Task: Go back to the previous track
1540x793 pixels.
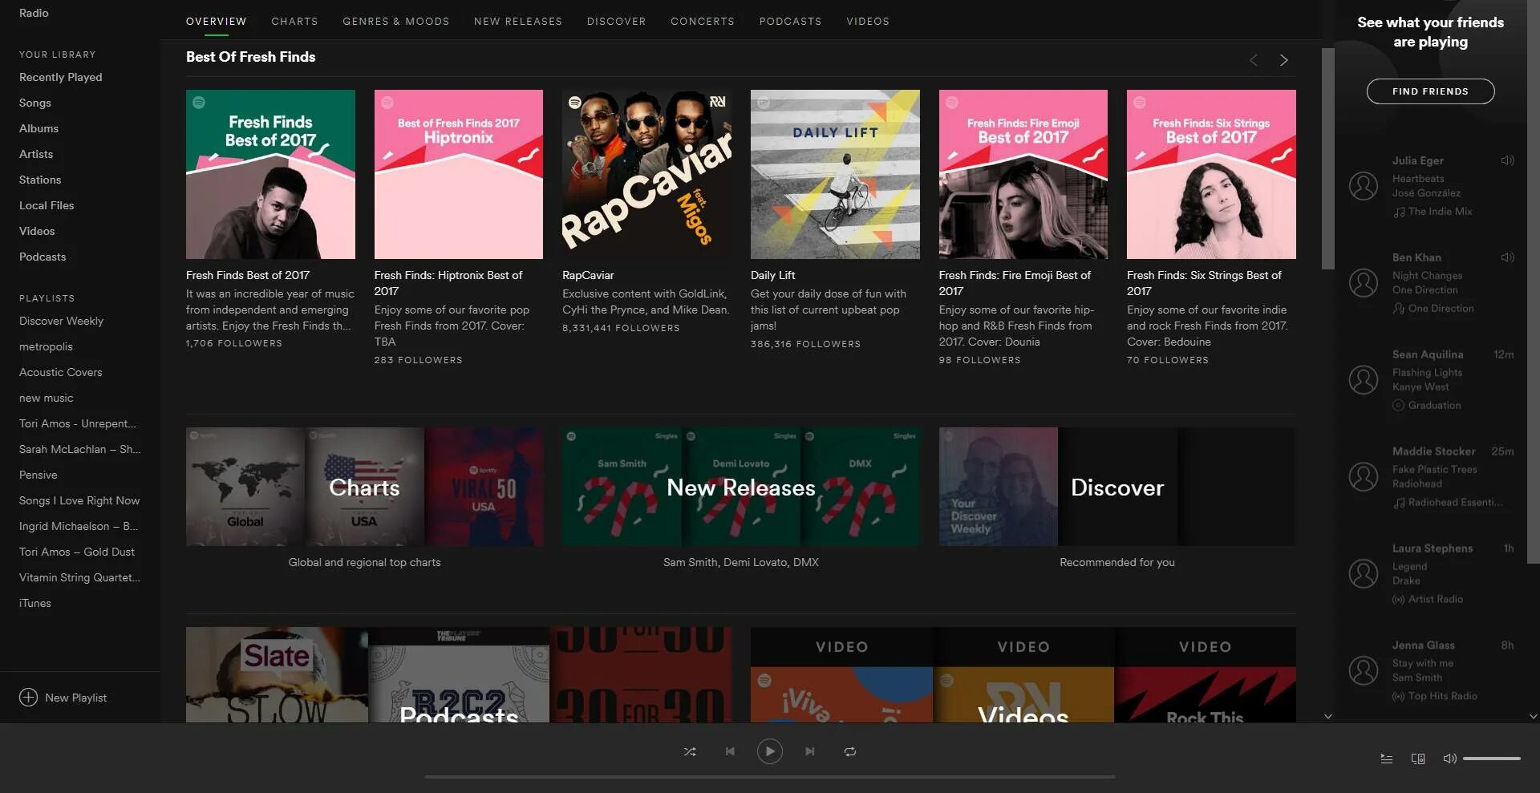Action: click(730, 751)
